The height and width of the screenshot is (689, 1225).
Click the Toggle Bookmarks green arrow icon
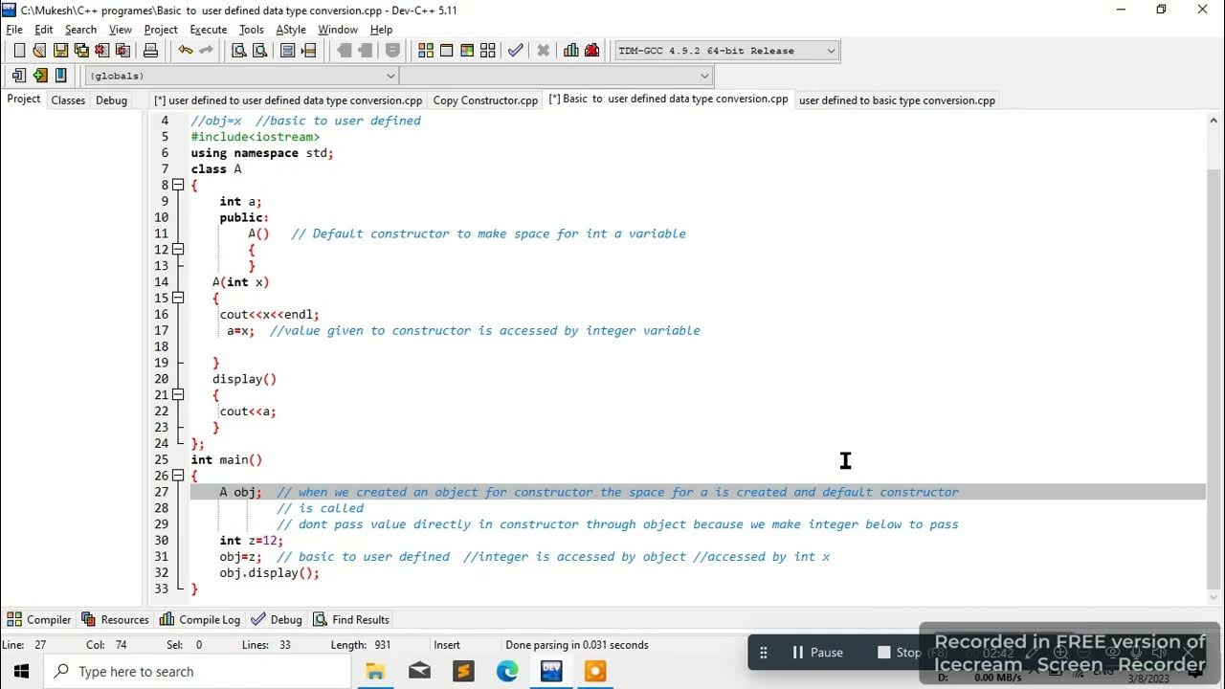[x=39, y=76]
